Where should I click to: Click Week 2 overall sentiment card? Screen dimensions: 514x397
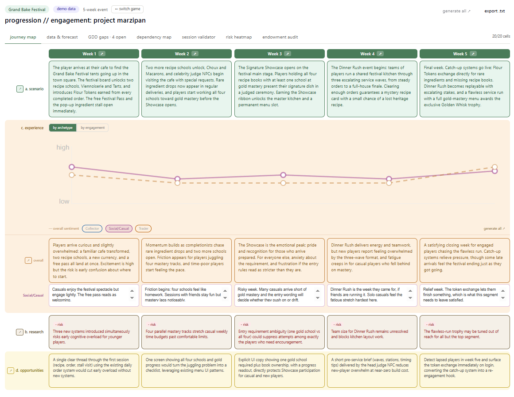click(x=187, y=260)
